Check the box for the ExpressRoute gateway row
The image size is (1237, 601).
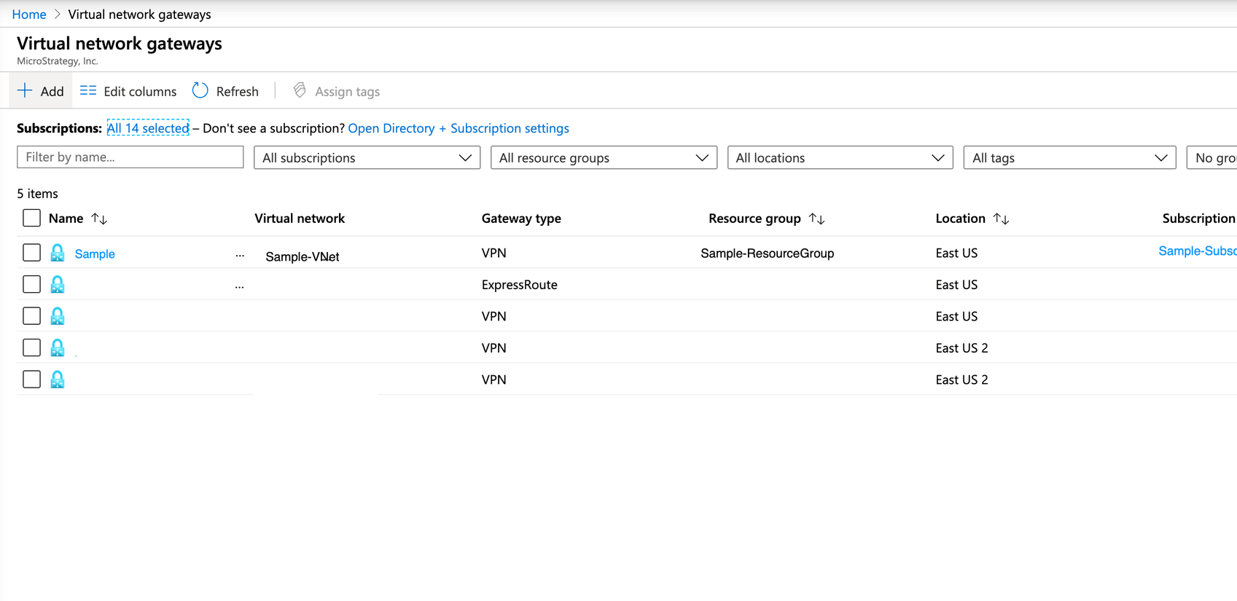pyautogui.click(x=31, y=284)
